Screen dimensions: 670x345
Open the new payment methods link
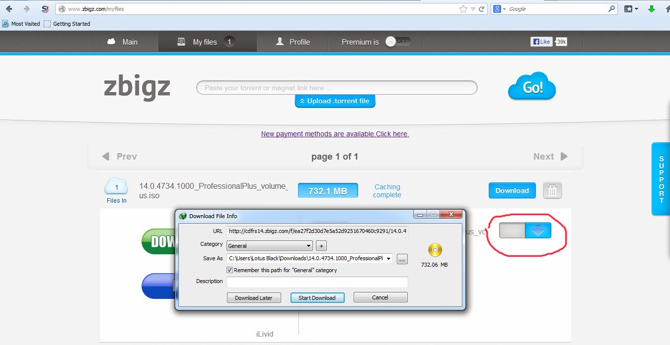click(x=335, y=134)
